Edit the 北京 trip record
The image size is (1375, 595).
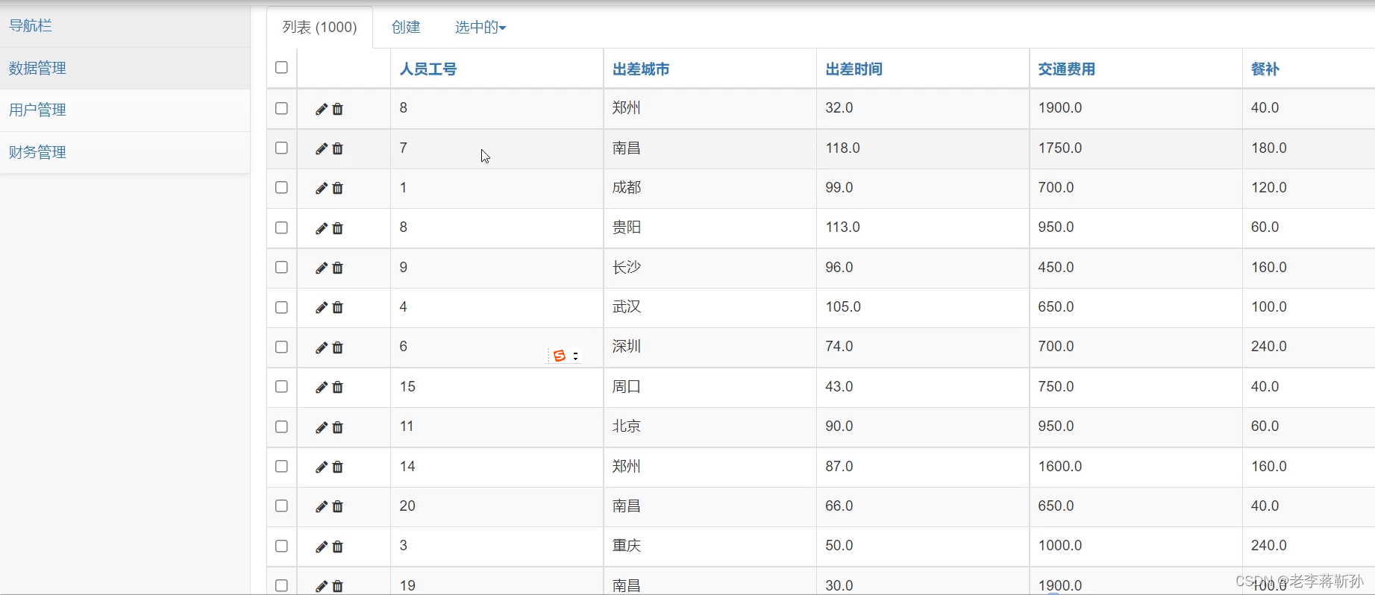(x=322, y=427)
